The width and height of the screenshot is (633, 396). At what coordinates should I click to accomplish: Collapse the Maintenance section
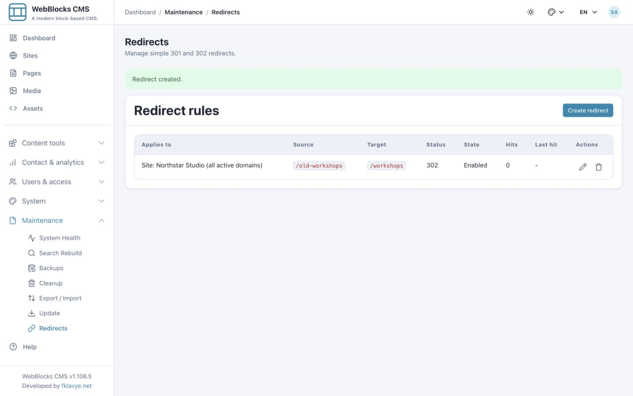pyautogui.click(x=57, y=220)
